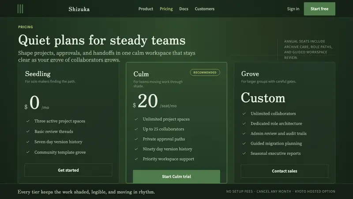Click the RECOMMENDED badge on Culm

(205, 73)
